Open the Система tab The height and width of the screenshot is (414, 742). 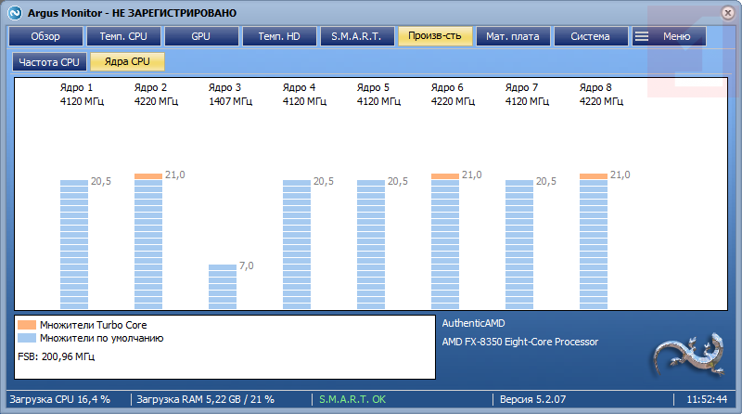click(591, 36)
